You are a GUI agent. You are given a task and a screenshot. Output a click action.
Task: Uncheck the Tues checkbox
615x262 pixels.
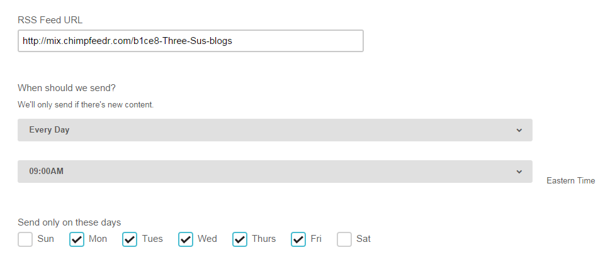pos(130,239)
